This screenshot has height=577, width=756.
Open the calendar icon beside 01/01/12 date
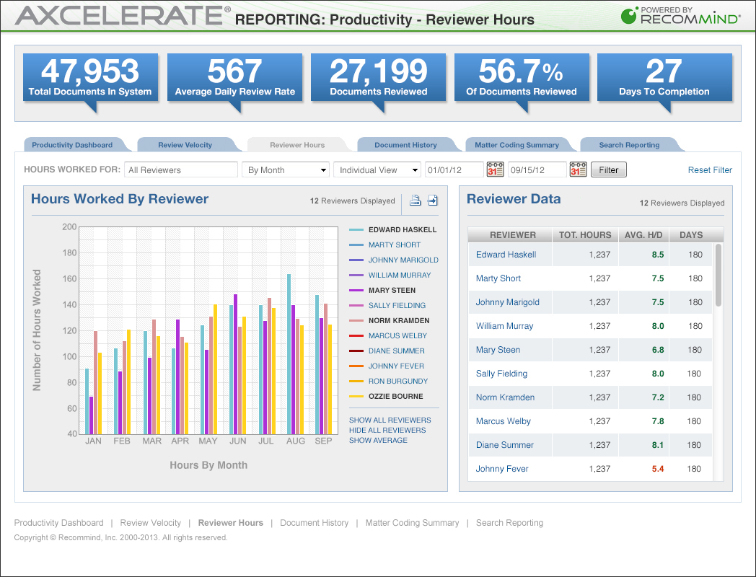495,169
